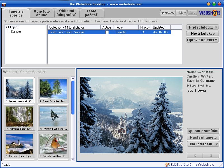Sort by the Photos column header

pyautogui.click(x=145, y=27)
